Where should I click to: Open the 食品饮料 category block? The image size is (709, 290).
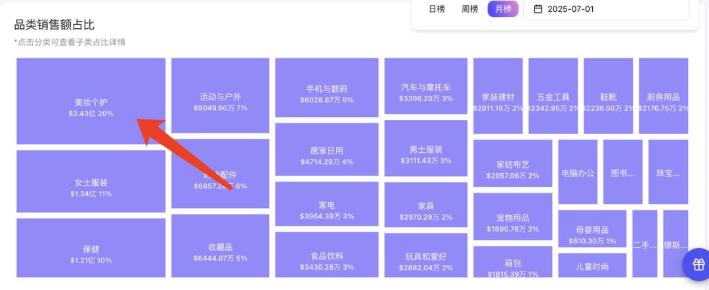[327, 255]
